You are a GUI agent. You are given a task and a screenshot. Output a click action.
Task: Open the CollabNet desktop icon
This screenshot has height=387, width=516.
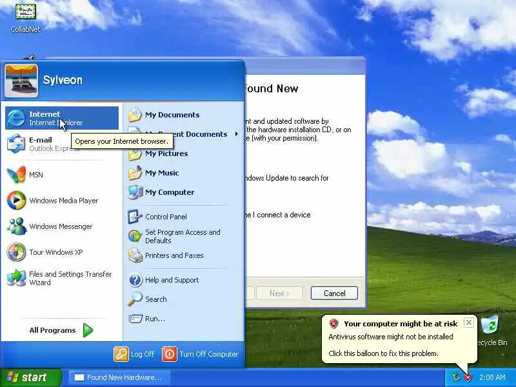[x=25, y=12]
